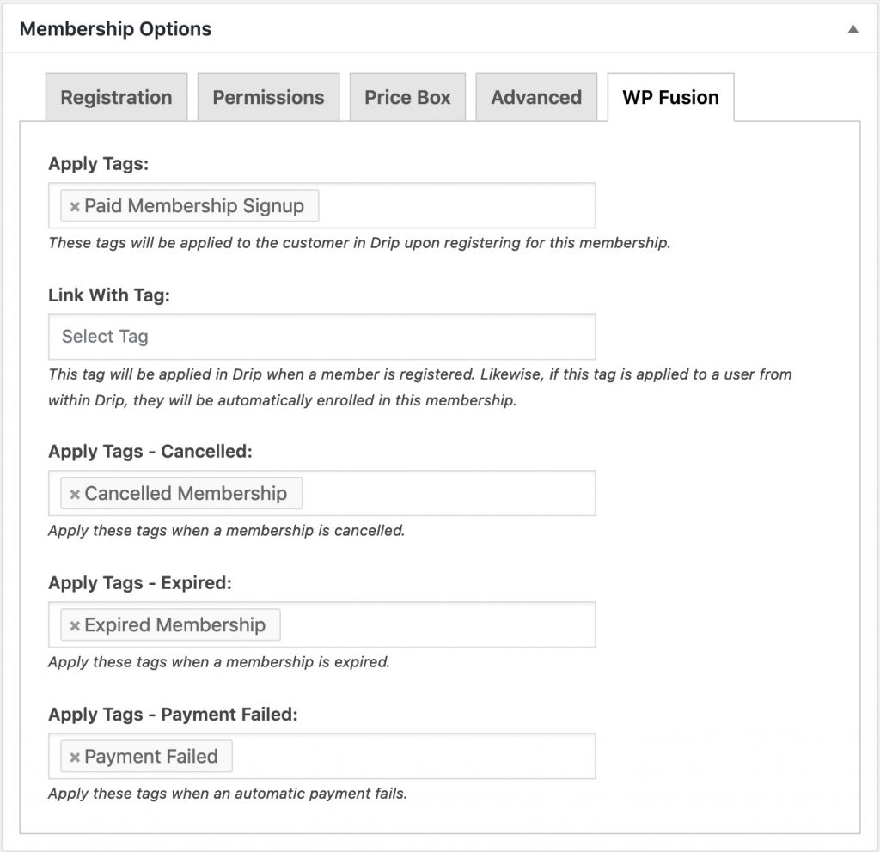Click the Apply Tags - Cancelled: label

150,452
